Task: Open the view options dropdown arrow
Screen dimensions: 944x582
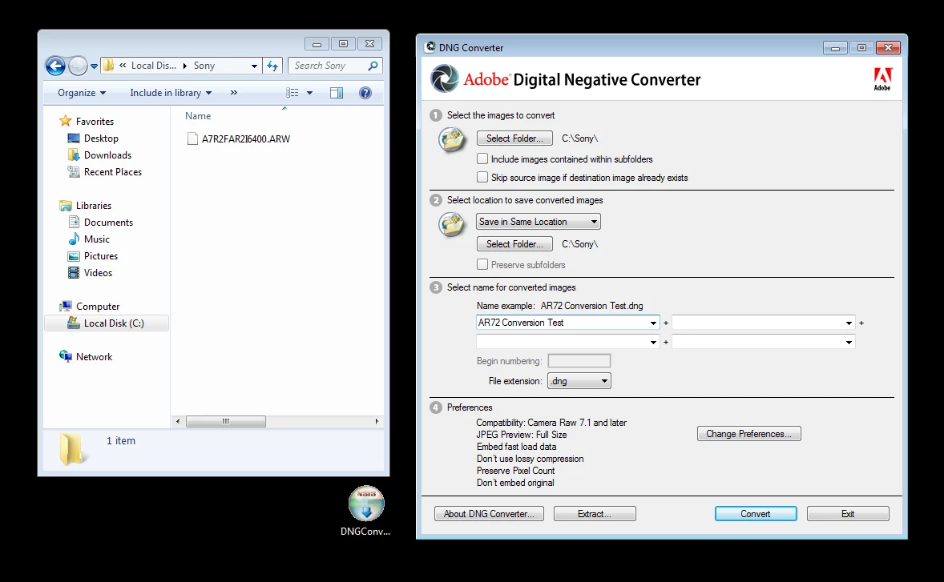Action: point(309,93)
